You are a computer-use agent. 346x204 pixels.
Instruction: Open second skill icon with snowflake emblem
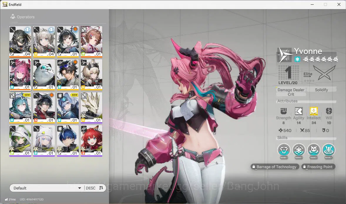[x=299, y=150]
